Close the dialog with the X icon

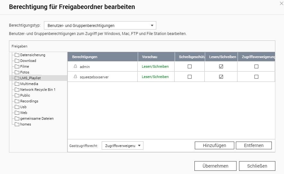click(x=281, y=3)
